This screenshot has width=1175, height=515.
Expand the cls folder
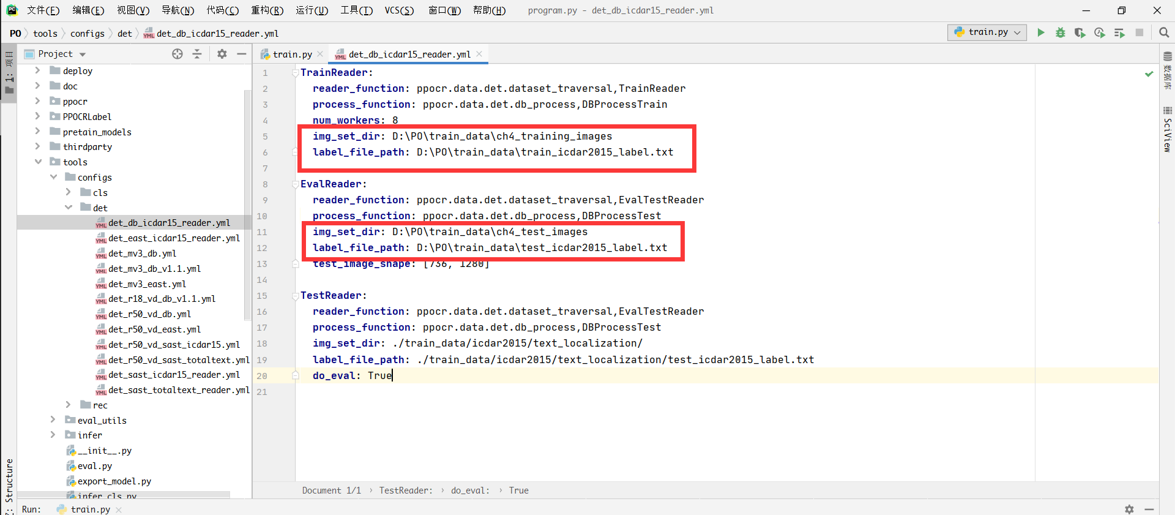tap(68, 192)
